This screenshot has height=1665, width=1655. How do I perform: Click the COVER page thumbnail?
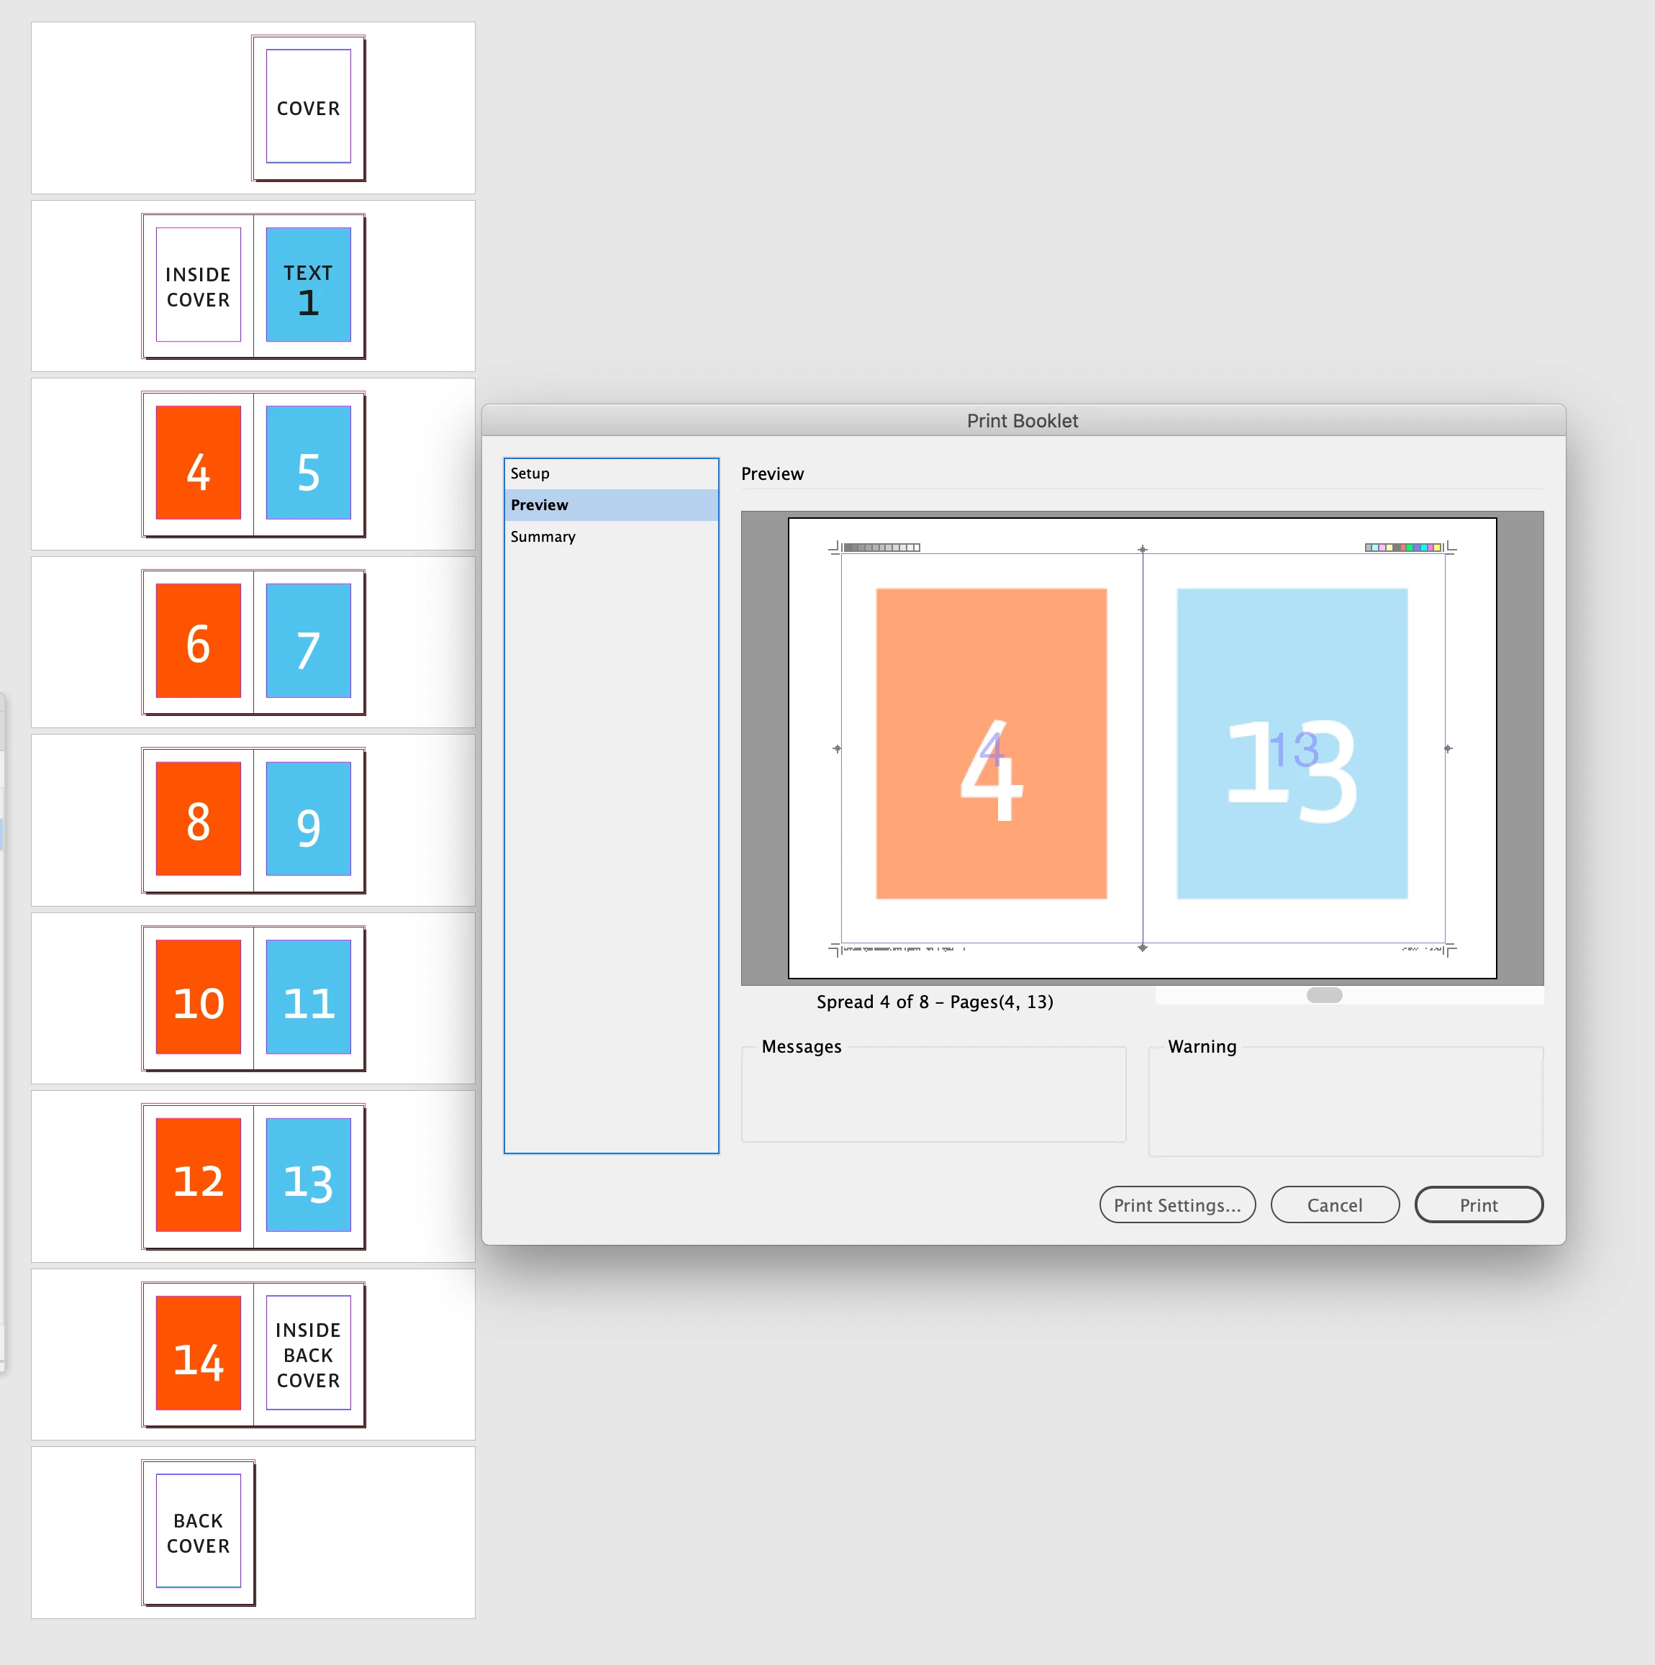[x=309, y=108]
